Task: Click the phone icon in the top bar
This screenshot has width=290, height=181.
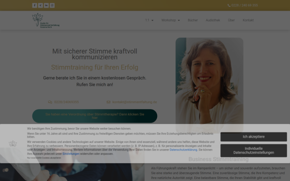Action: tap(229, 5)
